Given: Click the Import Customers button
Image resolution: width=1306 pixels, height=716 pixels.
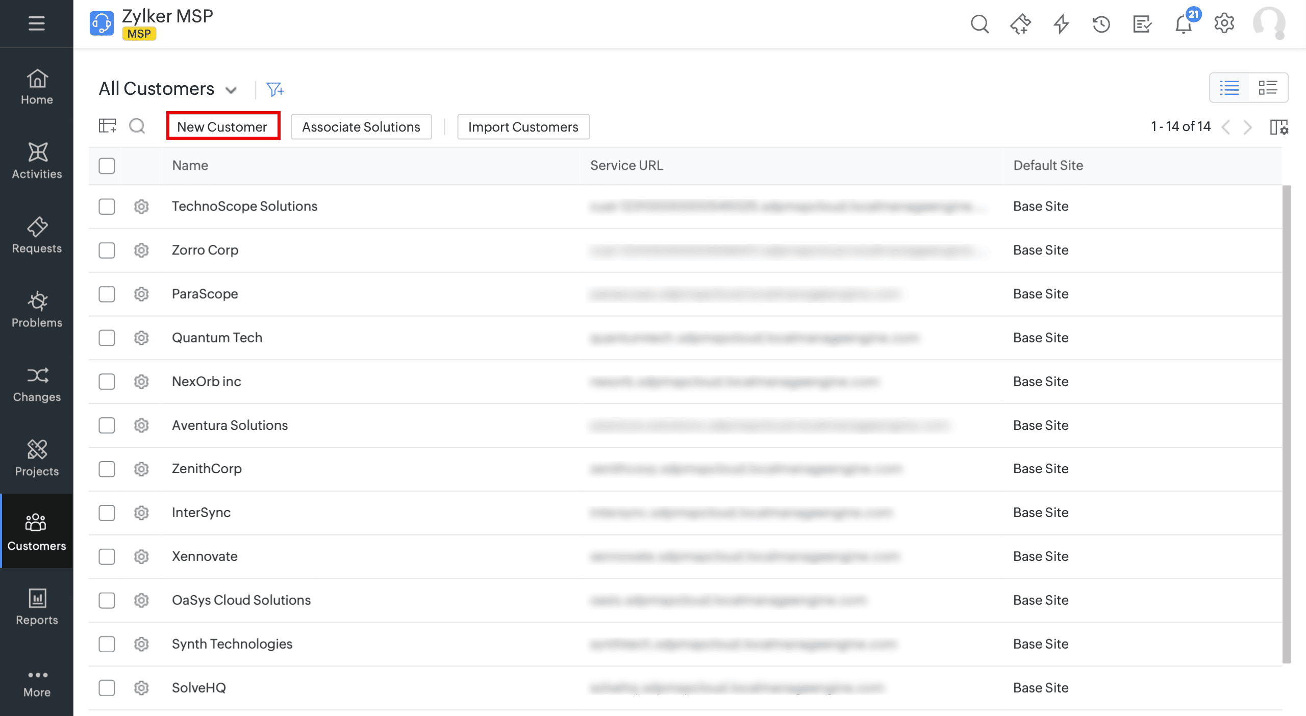Looking at the screenshot, I should pos(523,127).
